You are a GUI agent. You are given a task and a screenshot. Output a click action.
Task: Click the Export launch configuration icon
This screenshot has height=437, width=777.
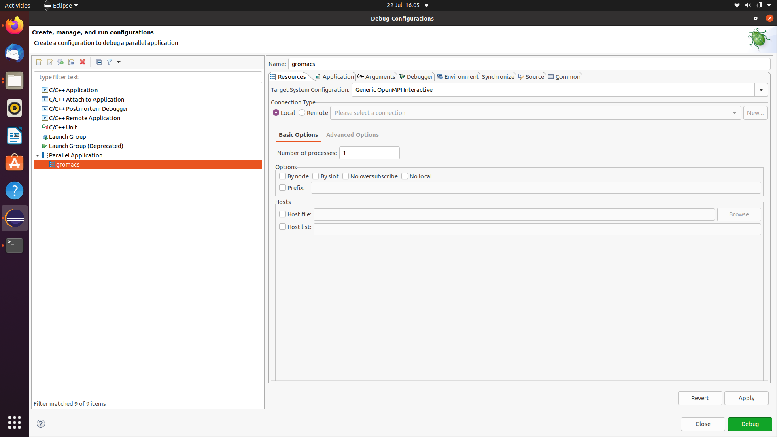[x=60, y=62]
